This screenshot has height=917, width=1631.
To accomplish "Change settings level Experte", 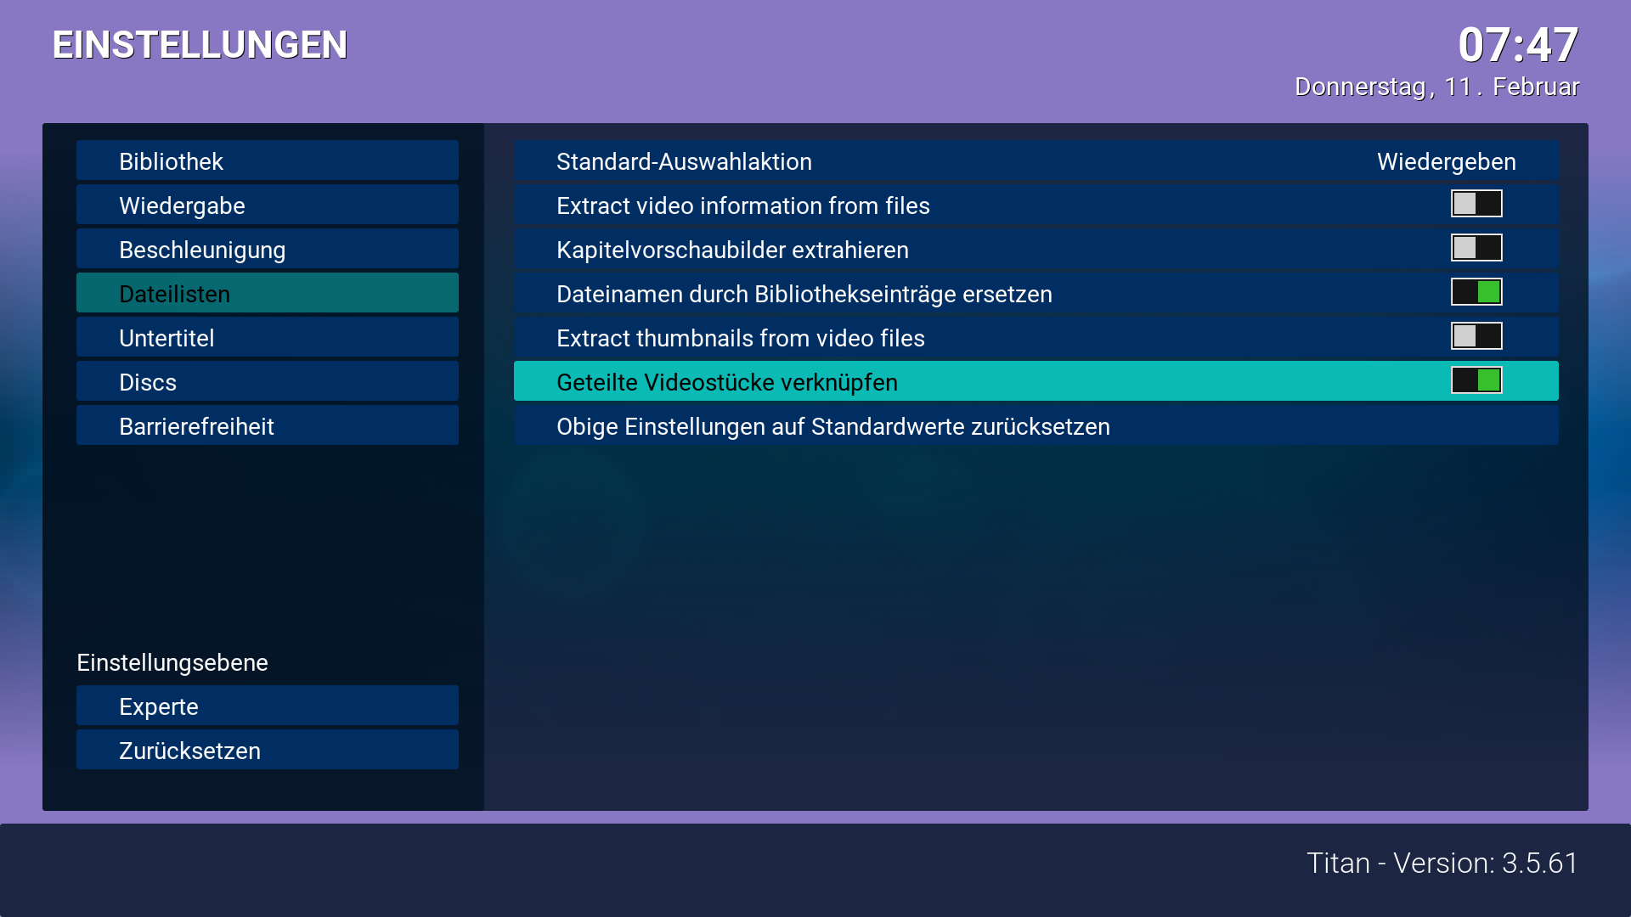I will (268, 706).
